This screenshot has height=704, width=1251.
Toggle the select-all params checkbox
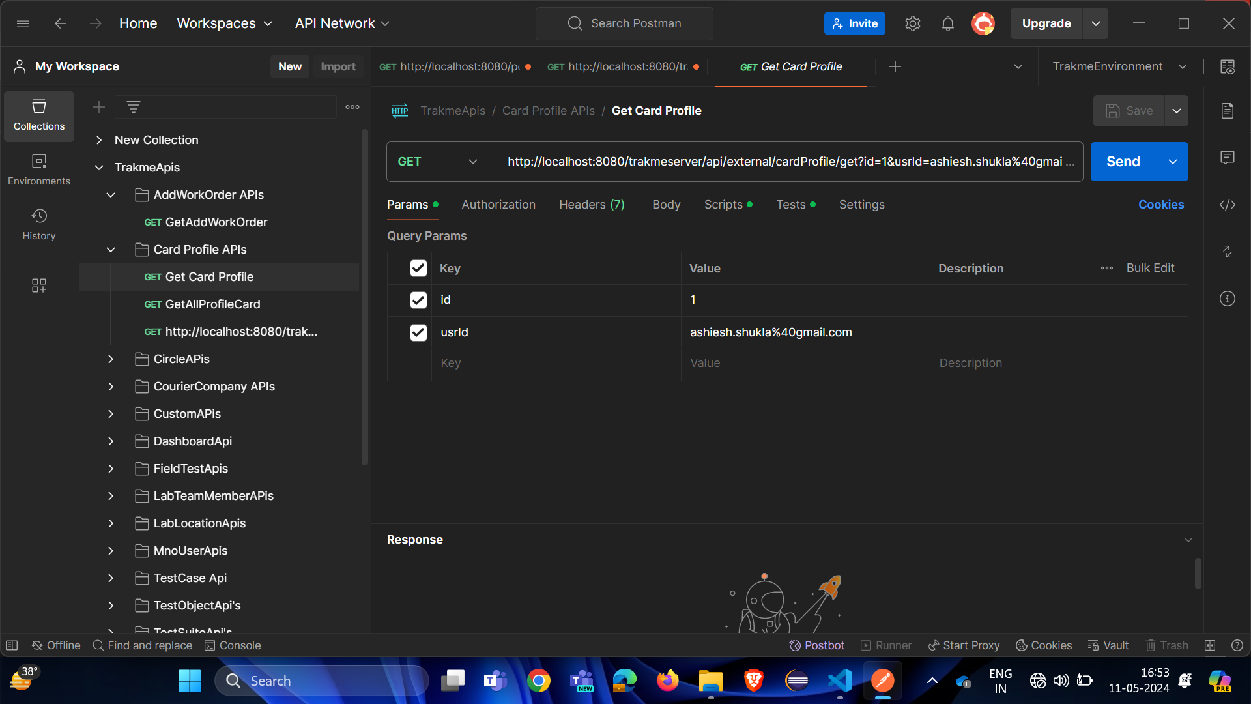tap(418, 268)
